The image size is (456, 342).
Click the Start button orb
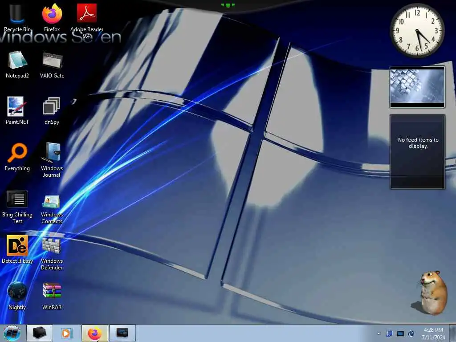pyautogui.click(x=12, y=333)
